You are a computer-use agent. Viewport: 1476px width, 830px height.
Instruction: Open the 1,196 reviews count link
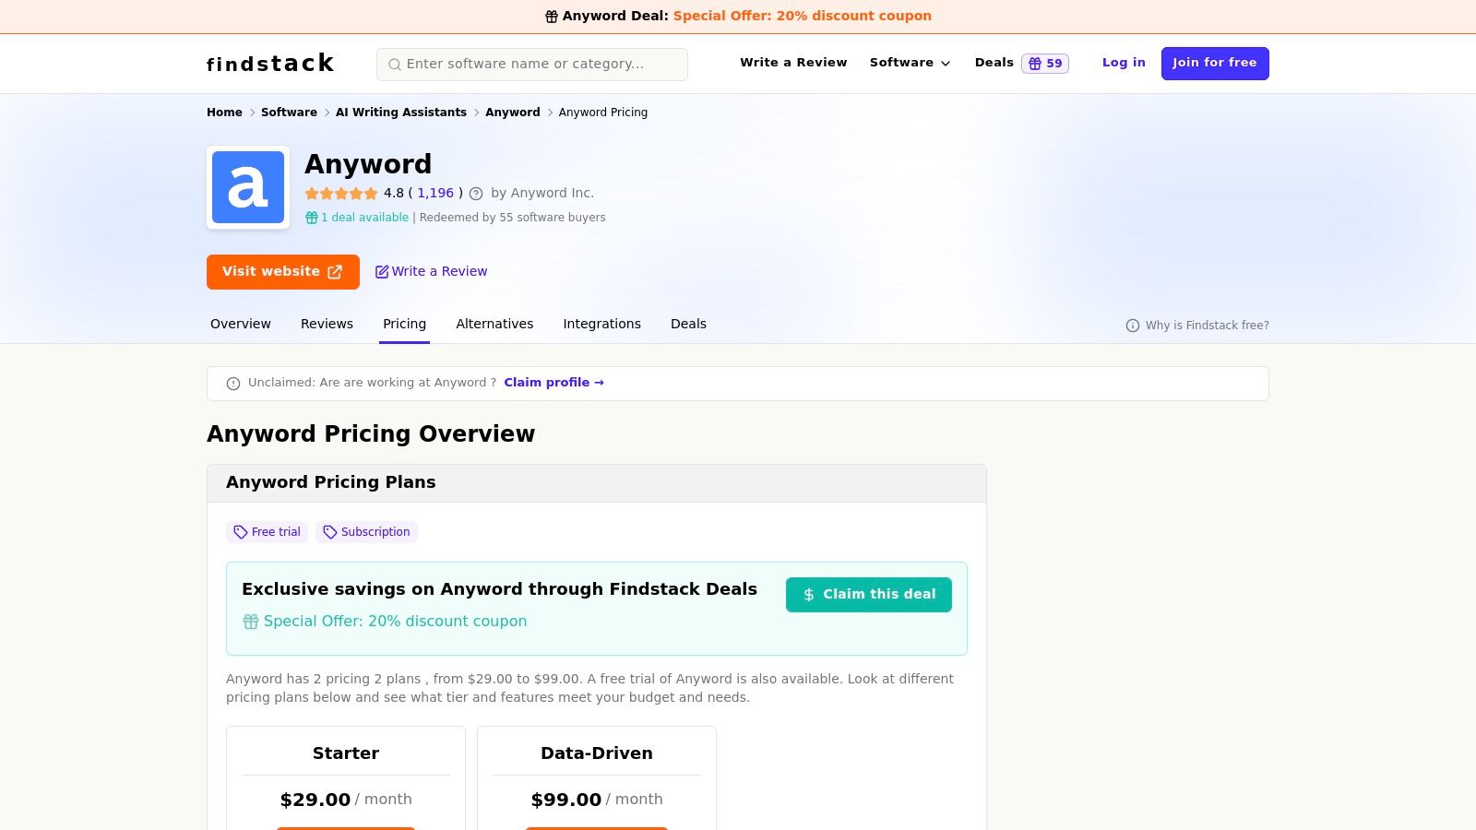tap(435, 193)
